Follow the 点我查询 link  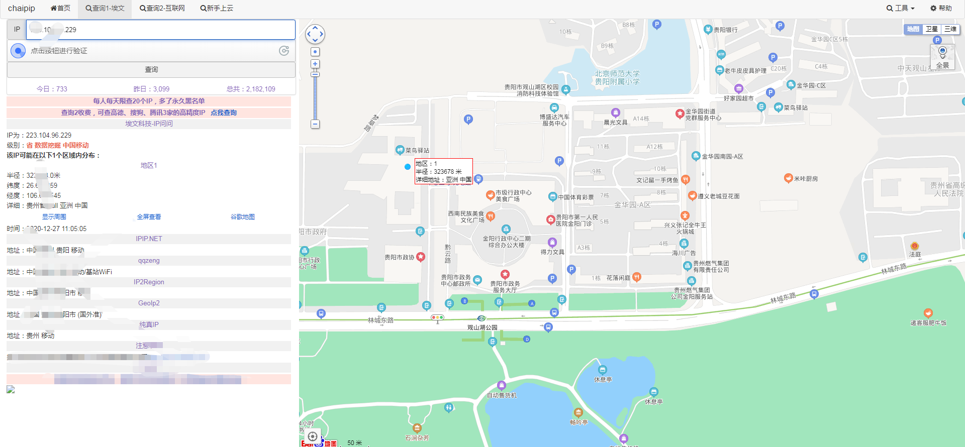(x=224, y=113)
